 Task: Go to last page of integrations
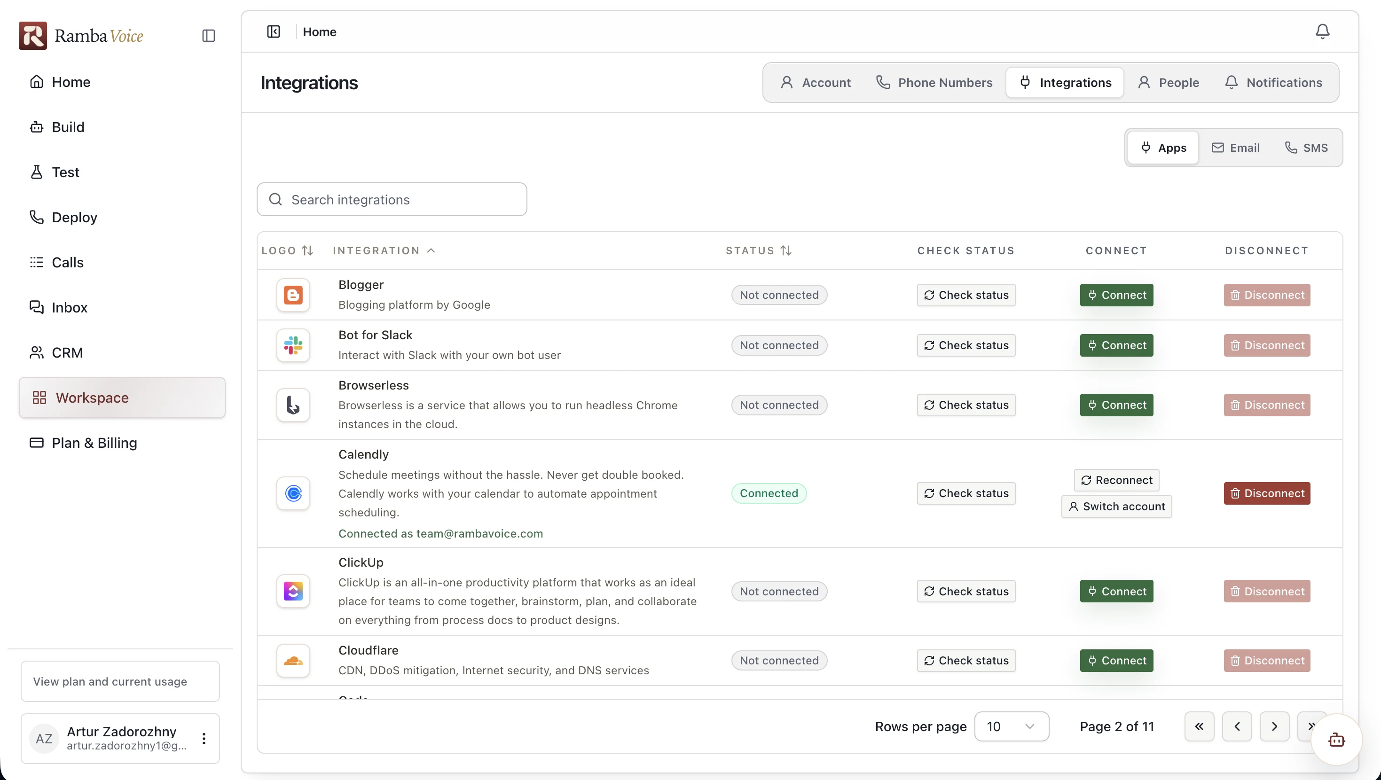[1311, 726]
